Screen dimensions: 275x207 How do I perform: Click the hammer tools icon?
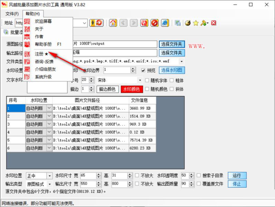pyautogui.click(x=203, y=23)
